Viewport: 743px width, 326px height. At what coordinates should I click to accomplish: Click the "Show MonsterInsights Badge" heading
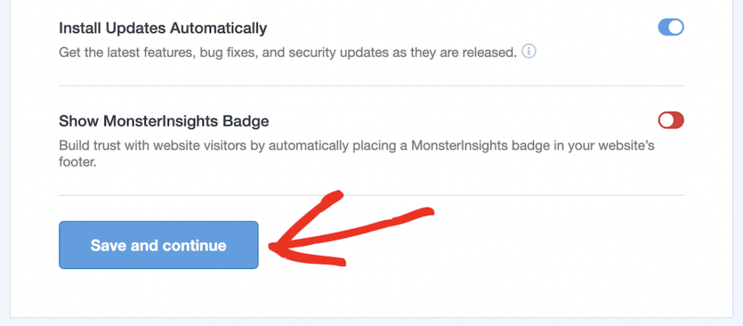point(163,121)
